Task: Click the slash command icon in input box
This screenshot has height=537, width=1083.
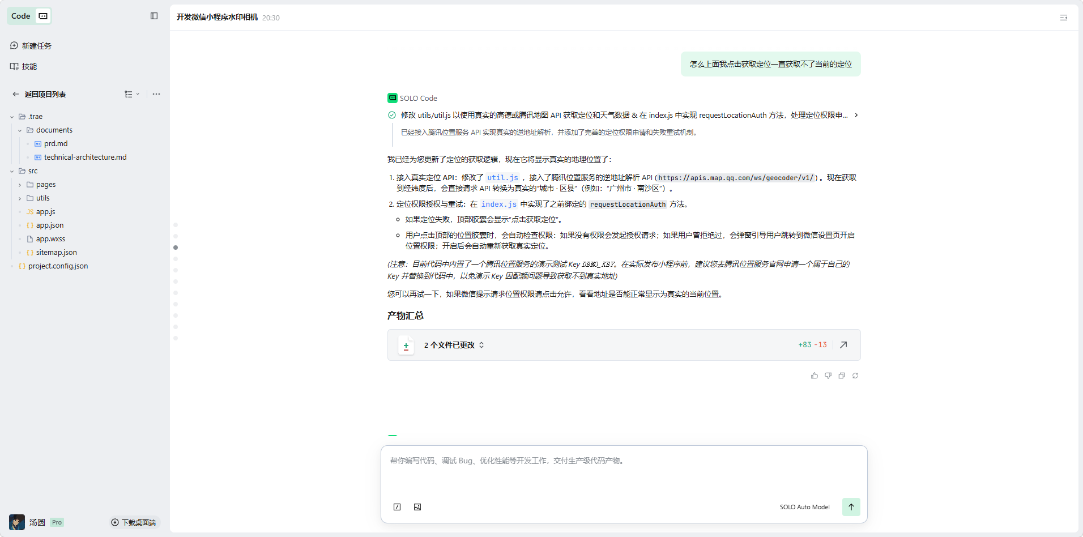Action: tap(397, 507)
